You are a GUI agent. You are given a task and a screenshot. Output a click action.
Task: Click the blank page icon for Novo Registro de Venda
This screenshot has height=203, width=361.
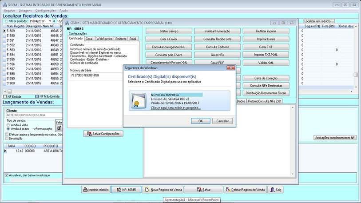point(147,190)
